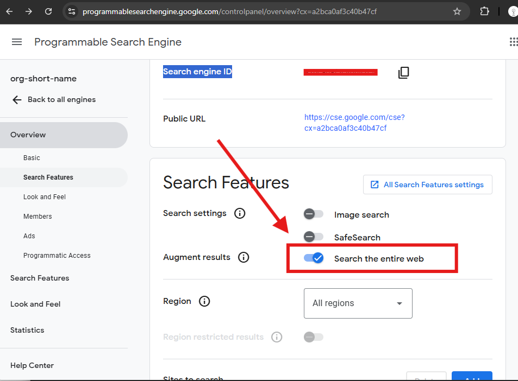
Task: Copy the Search engine ID
Action: [403, 73]
